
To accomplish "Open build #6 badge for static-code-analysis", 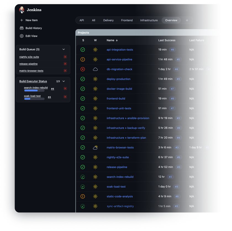I will coord(177,196).
